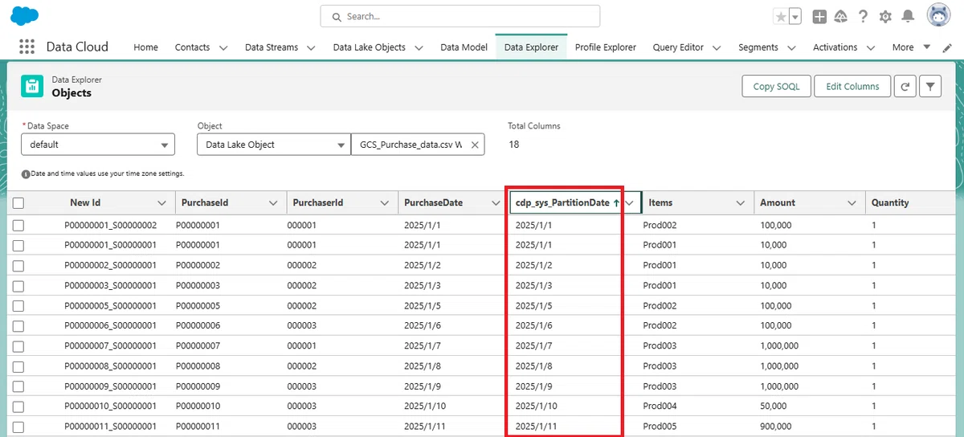Click the search magnifier icon
Image resolution: width=964 pixels, height=437 pixels.
337,16
